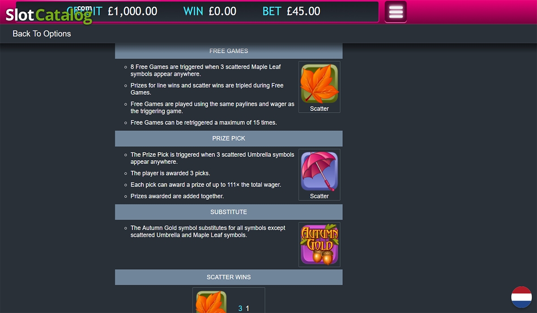Click the Netherlands flag language icon
The height and width of the screenshot is (313, 537).
pyautogui.click(x=522, y=297)
